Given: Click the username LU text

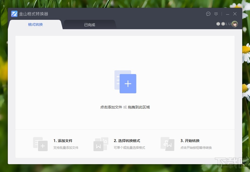Looking at the screenshot, I should (x=228, y=24).
